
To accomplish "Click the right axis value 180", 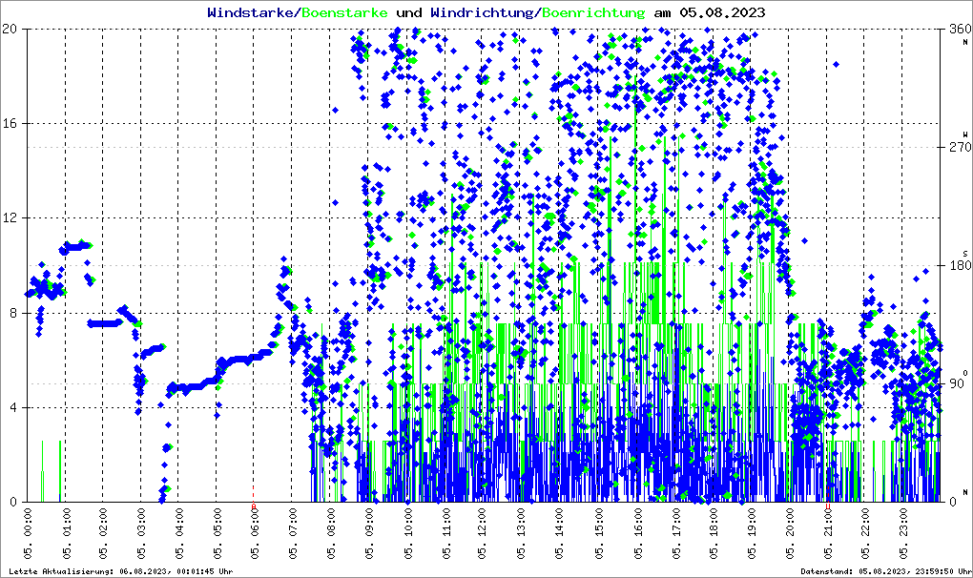I will click(960, 265).
